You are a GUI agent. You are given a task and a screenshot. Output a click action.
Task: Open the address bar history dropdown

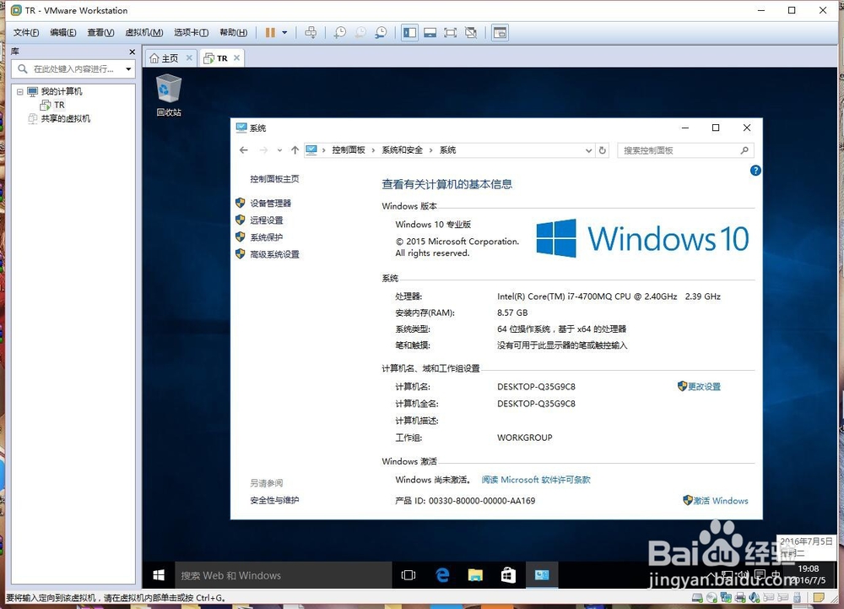(588, 150)
